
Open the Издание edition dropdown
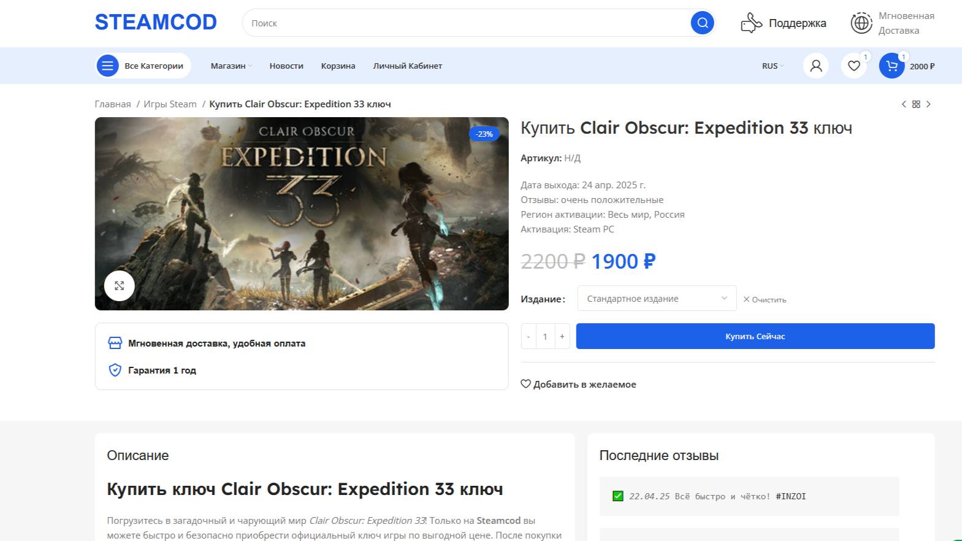click(657, 299)
